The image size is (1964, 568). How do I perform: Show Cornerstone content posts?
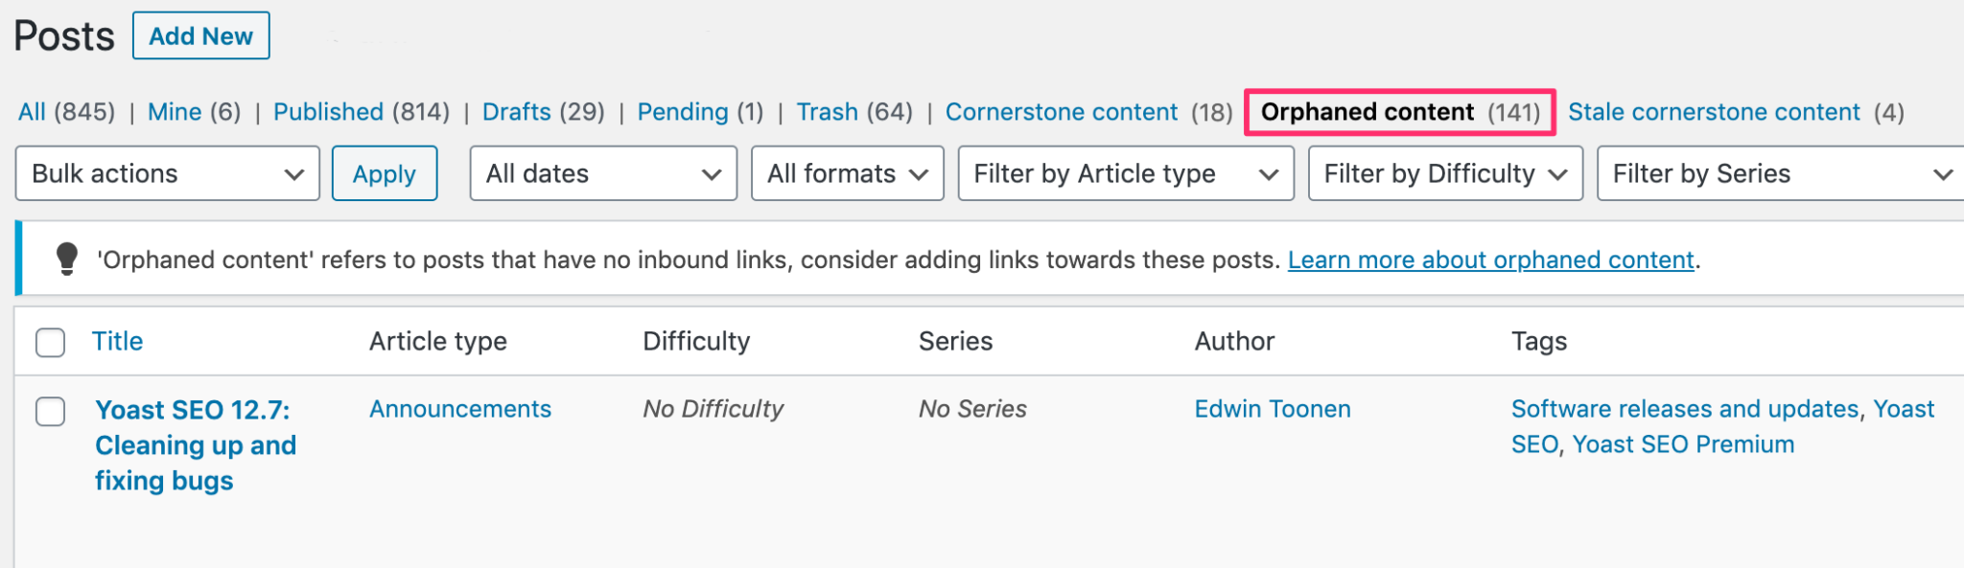coord(1062,112)
